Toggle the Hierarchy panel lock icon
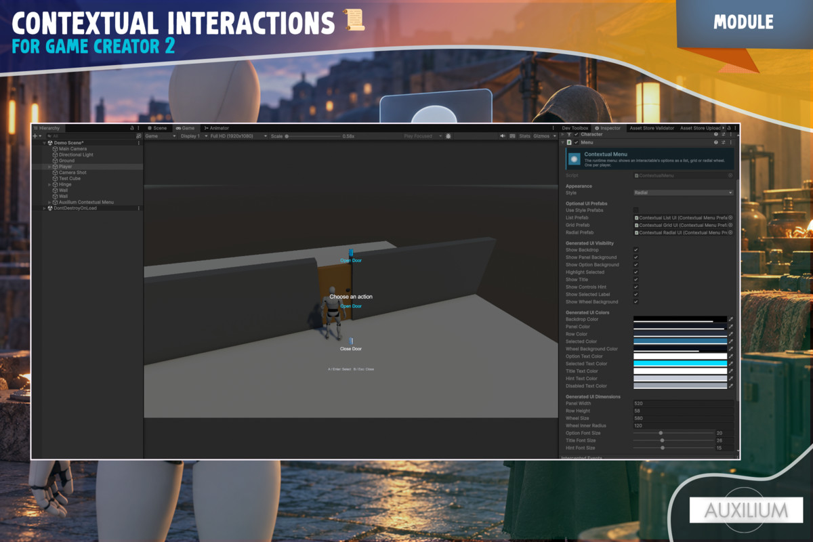 click(x=132, y=128)
